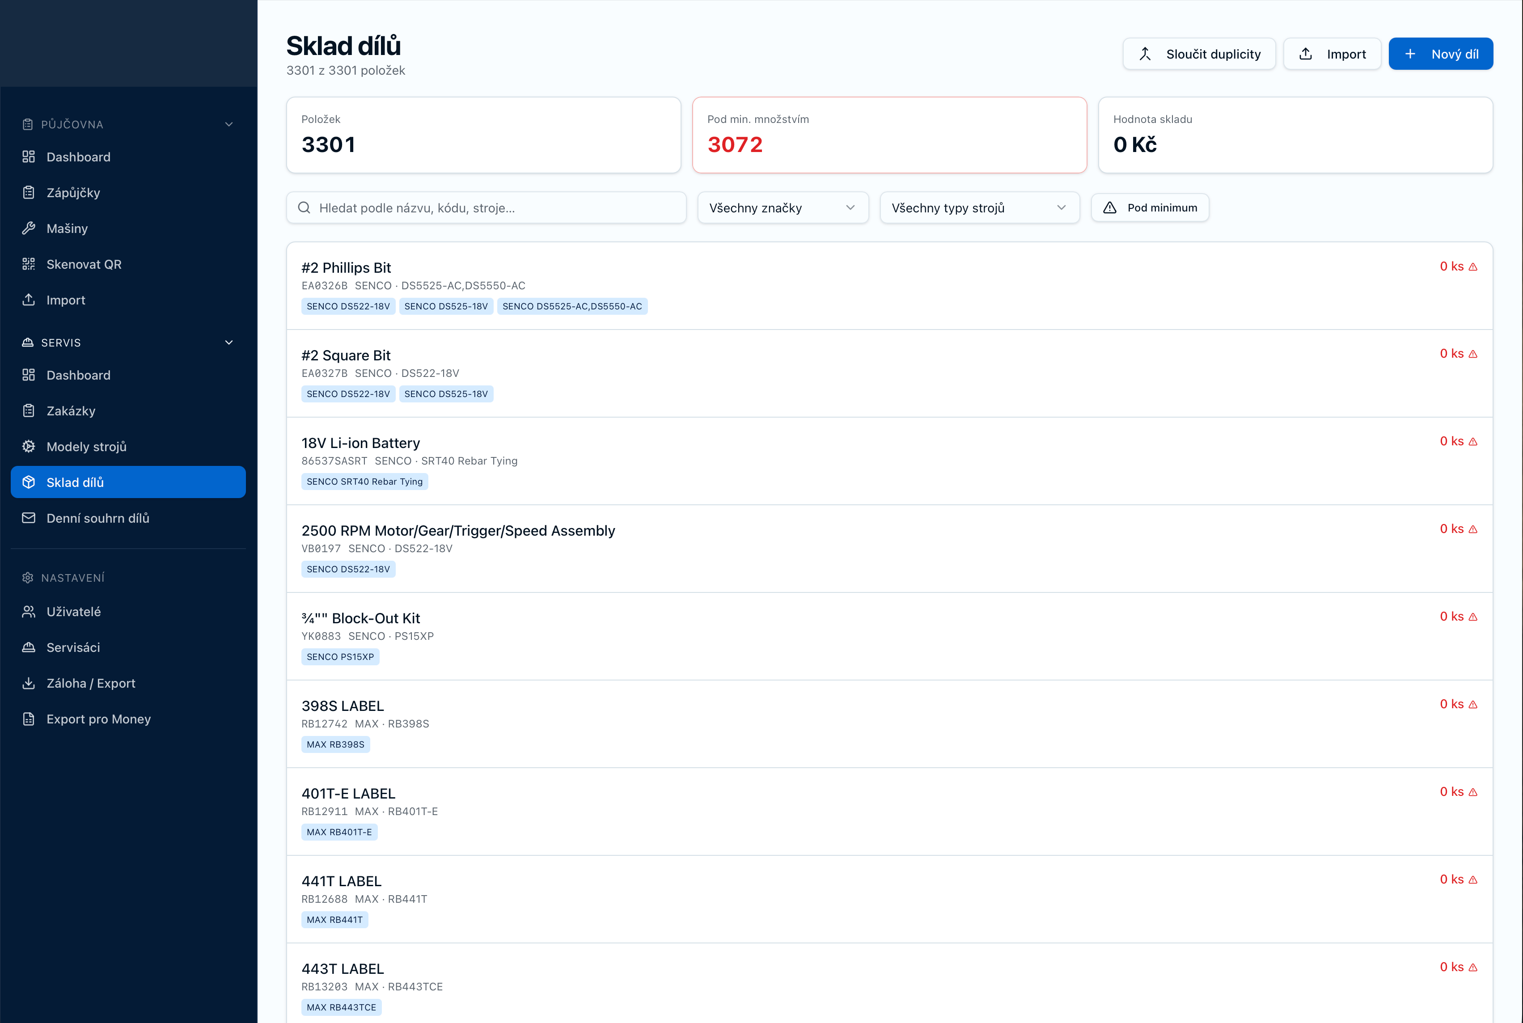Click the Servisáci helmet icon

tap(28, 648)
